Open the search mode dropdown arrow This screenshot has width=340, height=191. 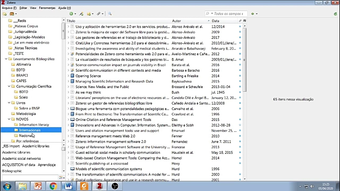[x=212, y=14]
